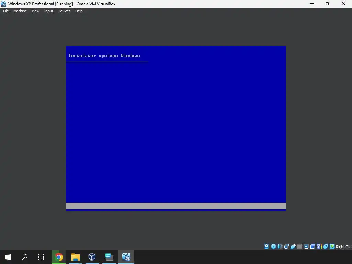Open the Input menu
This screenshot has height=264, width=352.
[x=48, y=11]
